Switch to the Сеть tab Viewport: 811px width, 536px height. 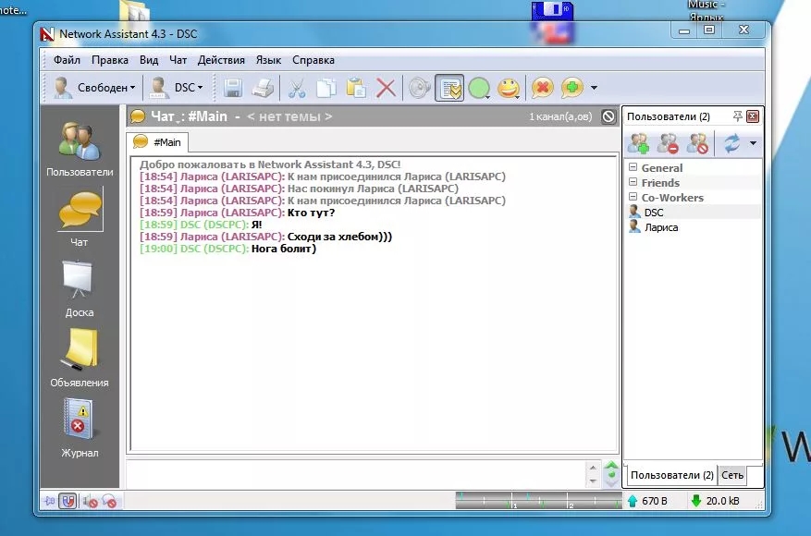coord(731,475)
